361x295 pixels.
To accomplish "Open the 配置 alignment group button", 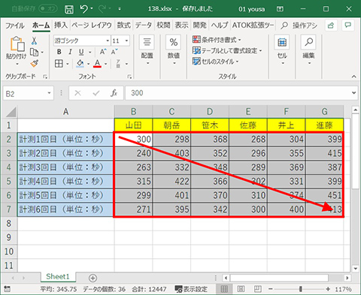I will tap(147, 50).
